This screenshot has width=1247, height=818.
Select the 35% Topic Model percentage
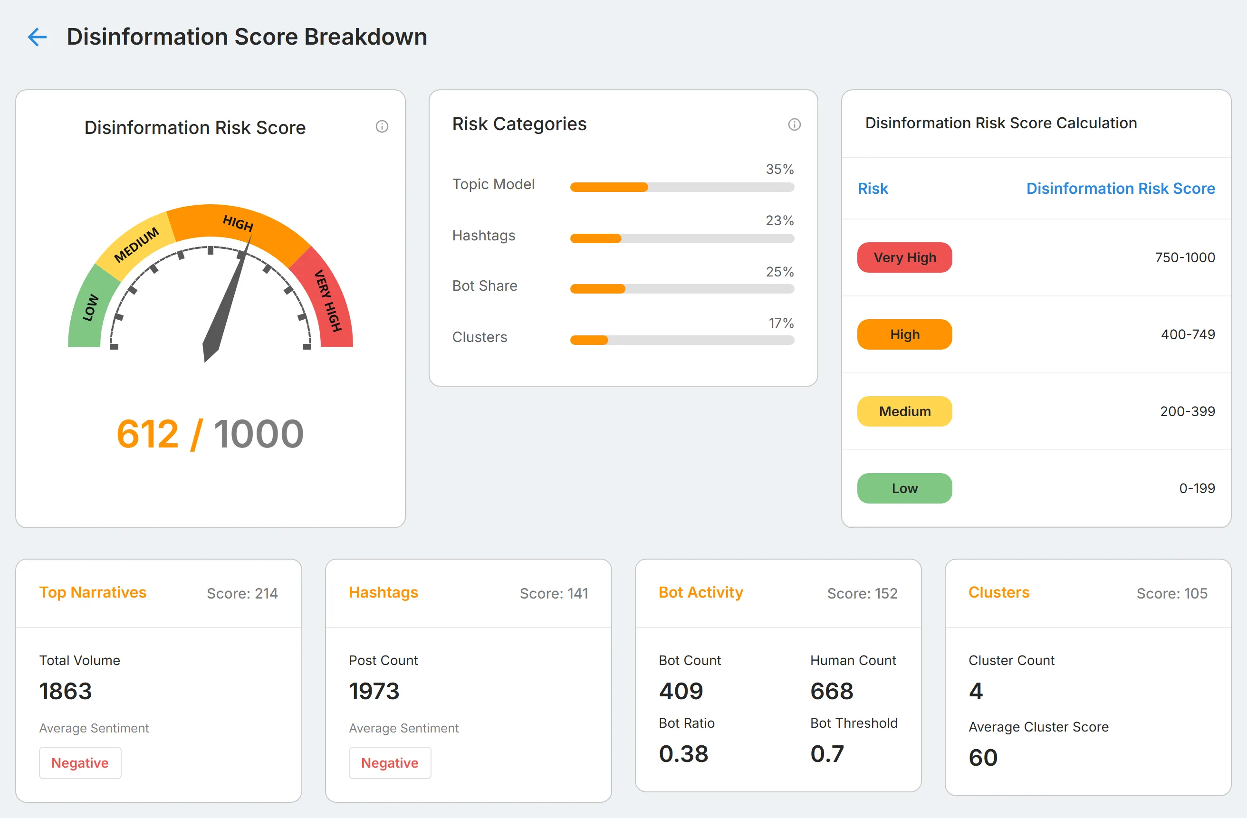780,169
